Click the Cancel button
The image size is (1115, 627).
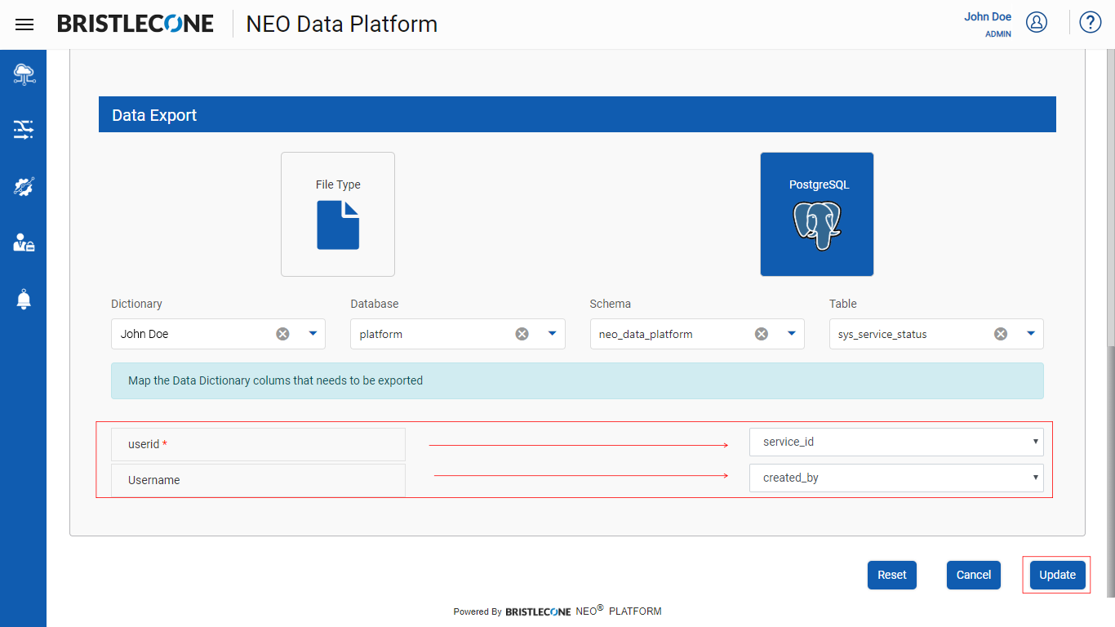[974, 575]
